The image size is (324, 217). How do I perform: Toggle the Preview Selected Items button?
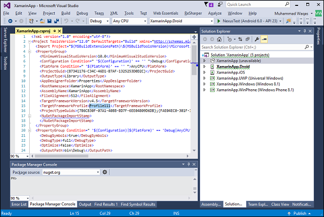coord(265,40)
